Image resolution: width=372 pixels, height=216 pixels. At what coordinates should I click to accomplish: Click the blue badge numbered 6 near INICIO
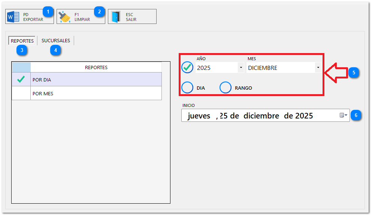(356, 115)
